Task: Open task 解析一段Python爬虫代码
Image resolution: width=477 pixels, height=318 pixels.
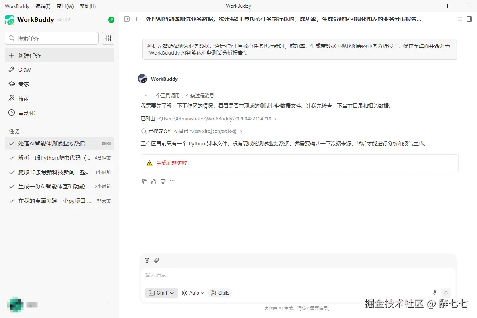Action: point(60,158)
